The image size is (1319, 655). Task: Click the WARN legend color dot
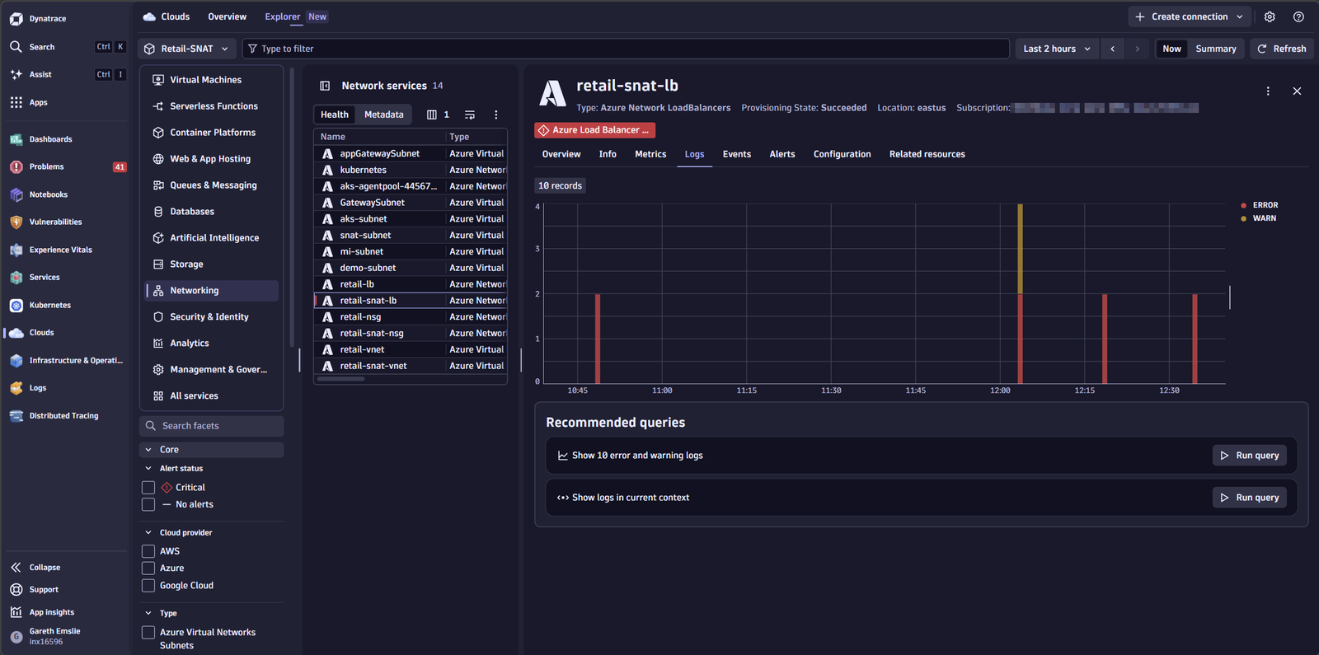point(1243,218)
